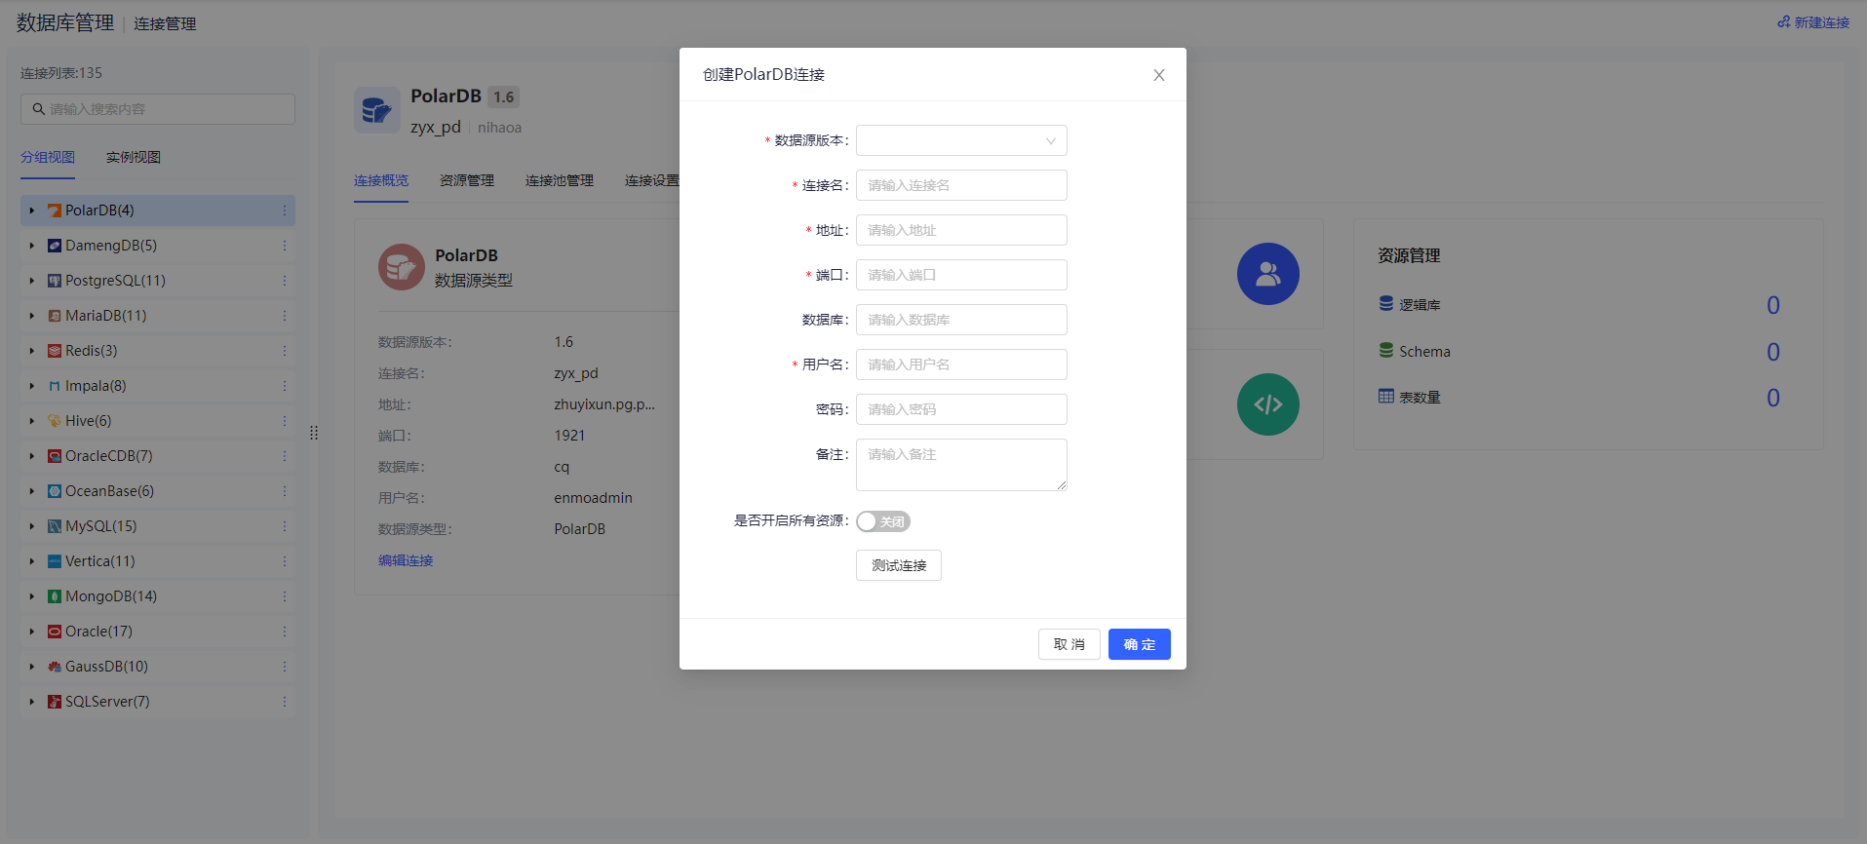The image size is (1867, 844).
Task: Click the sidebar resize handle dots
Action: point(314,433)
